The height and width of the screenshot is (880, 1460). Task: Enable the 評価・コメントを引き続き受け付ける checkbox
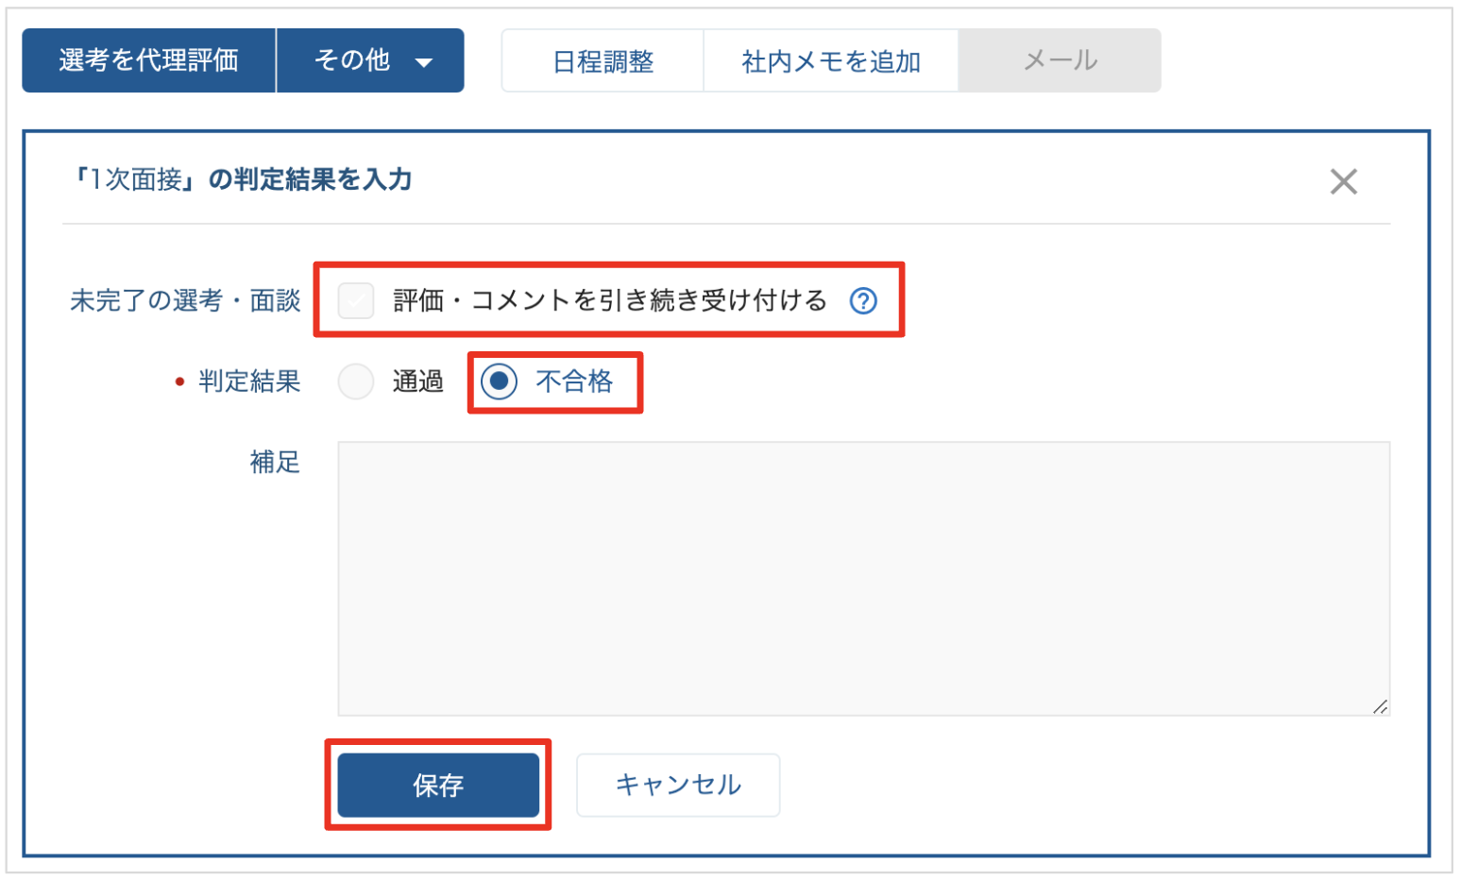pyautogui.click(x=356, y=301)
